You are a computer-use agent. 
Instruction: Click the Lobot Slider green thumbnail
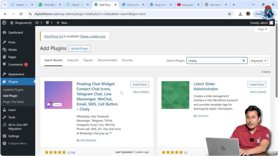[175, 95]
